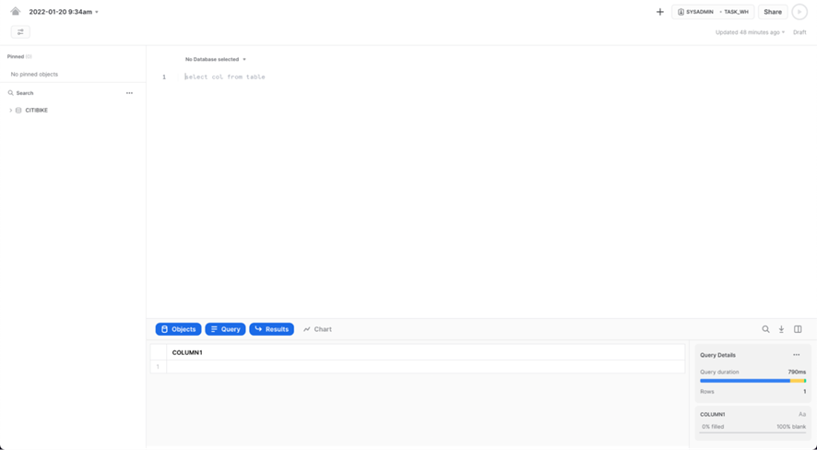Click the Share button

[773, 12]
